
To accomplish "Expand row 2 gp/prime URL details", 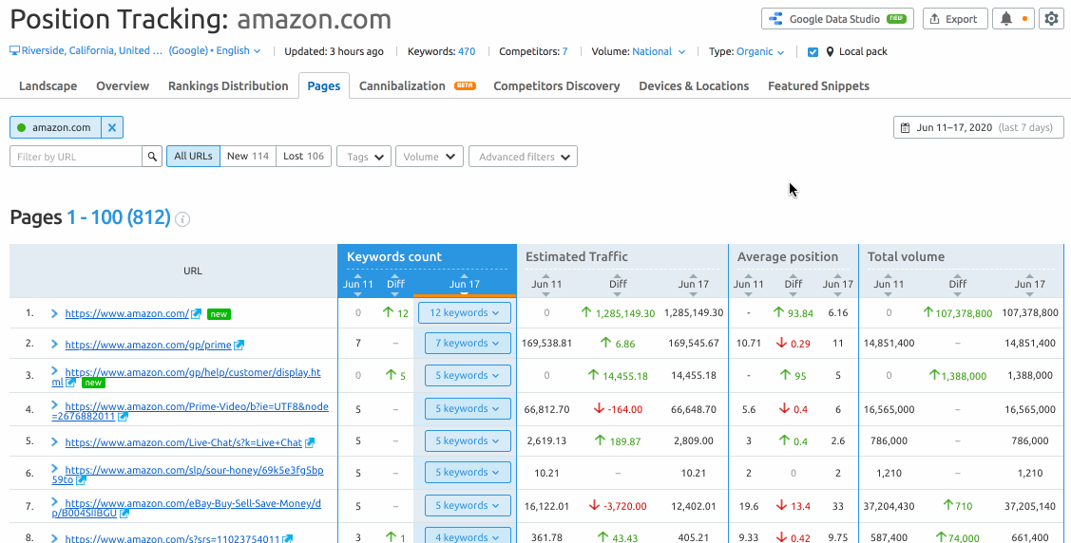I will (x=55, y=344).
